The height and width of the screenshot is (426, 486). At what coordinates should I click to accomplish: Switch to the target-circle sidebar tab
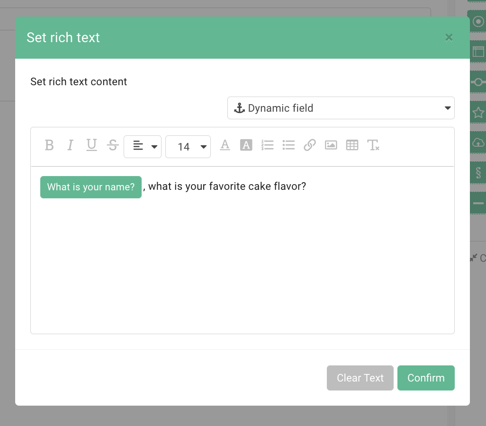pyautogui.click(x=478, y=21)
